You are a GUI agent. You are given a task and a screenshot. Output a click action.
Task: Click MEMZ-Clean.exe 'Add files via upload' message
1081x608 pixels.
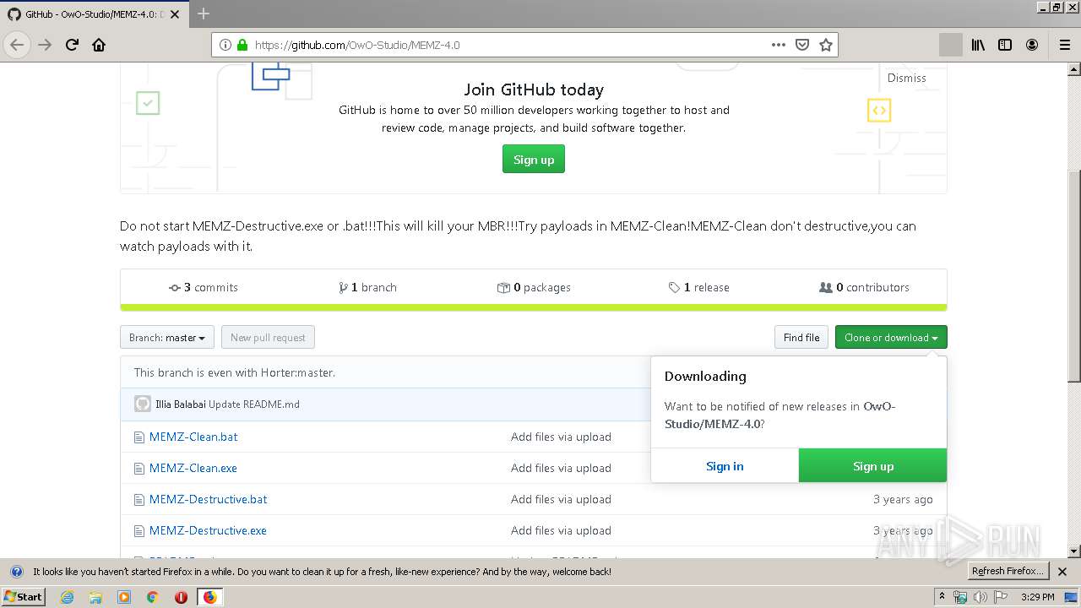561,468
